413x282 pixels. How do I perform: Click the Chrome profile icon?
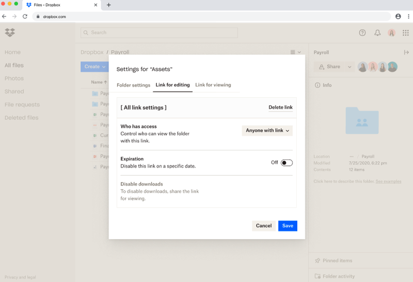coord(398,17)
